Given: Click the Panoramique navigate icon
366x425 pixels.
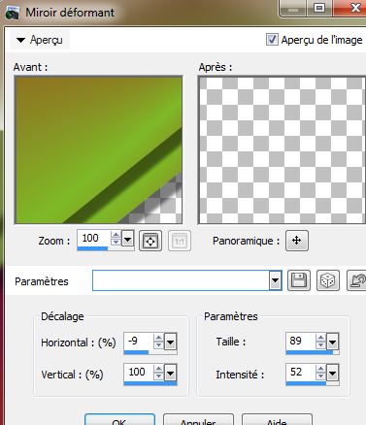Looking at the screenshot, I should 297,241.
